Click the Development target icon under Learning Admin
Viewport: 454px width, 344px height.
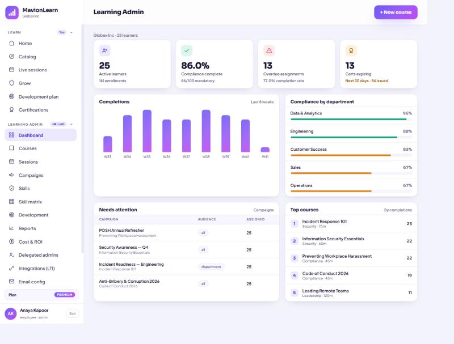[11, 215]
